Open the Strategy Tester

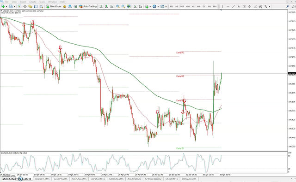coord(41,6)
